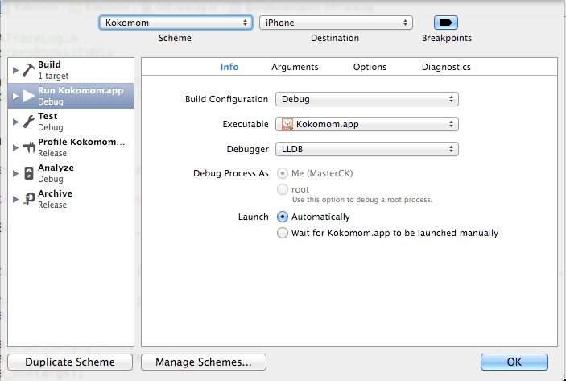Click the Manage Schemes... button
The width and height of the screenshot is (566, 381).
tap(204, 362)
